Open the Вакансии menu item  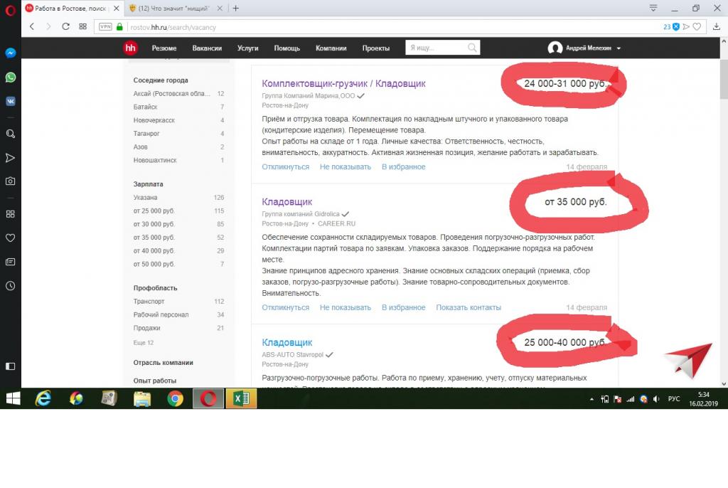tap(207, 48)
